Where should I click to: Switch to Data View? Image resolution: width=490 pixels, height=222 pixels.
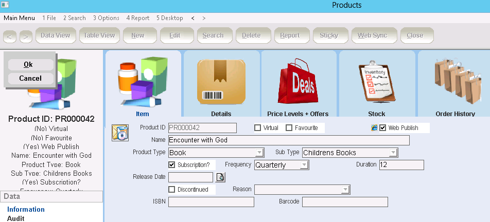pyautogui.click(x=56, y=35)
